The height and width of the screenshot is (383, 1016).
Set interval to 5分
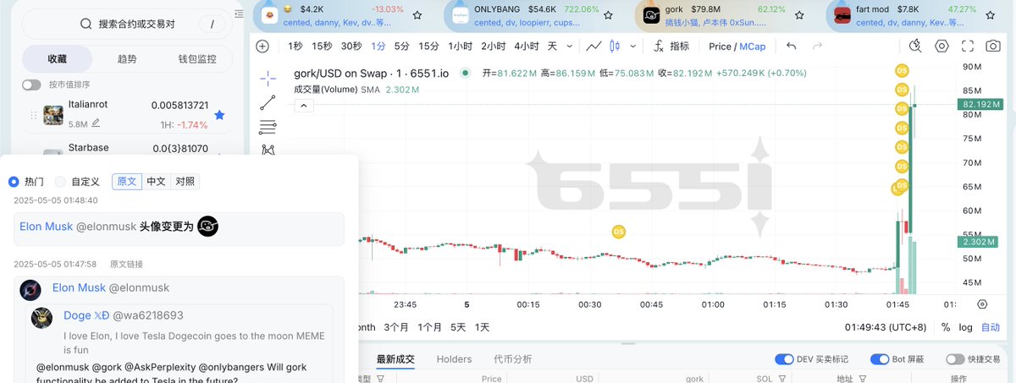(402, 47)
